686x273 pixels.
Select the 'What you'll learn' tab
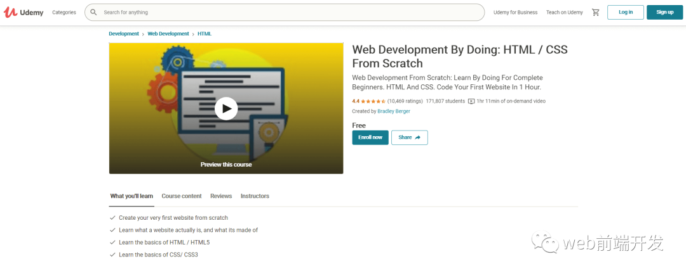131,196
